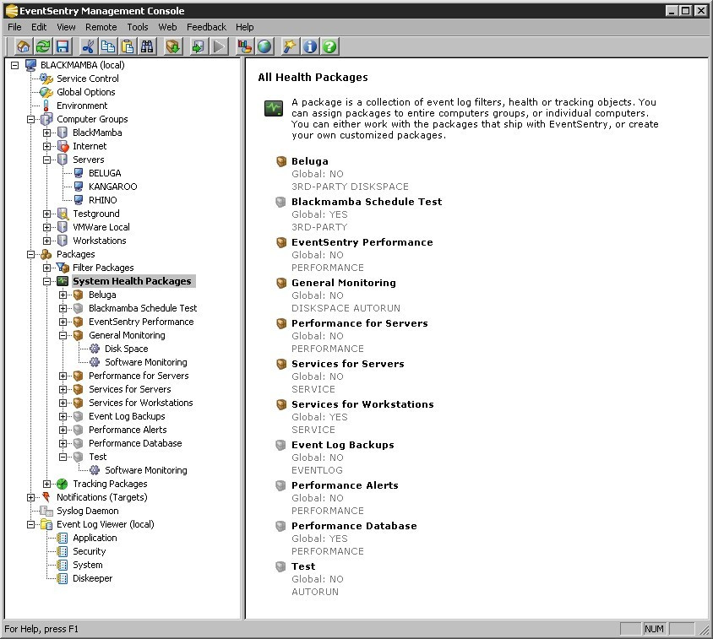Click the colored blocks toolbar icon

(x=245, y=46)
